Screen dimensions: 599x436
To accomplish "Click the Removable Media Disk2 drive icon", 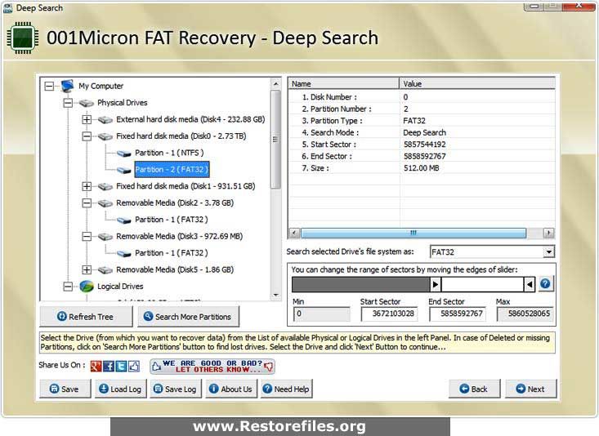I will (x=105, y=203).
